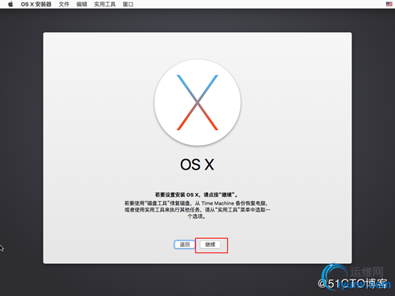The width and height of the screenshot is (395, 296).
Task: Open the 文件 menu
Action: pyautogui.click(x=63, y=4)
